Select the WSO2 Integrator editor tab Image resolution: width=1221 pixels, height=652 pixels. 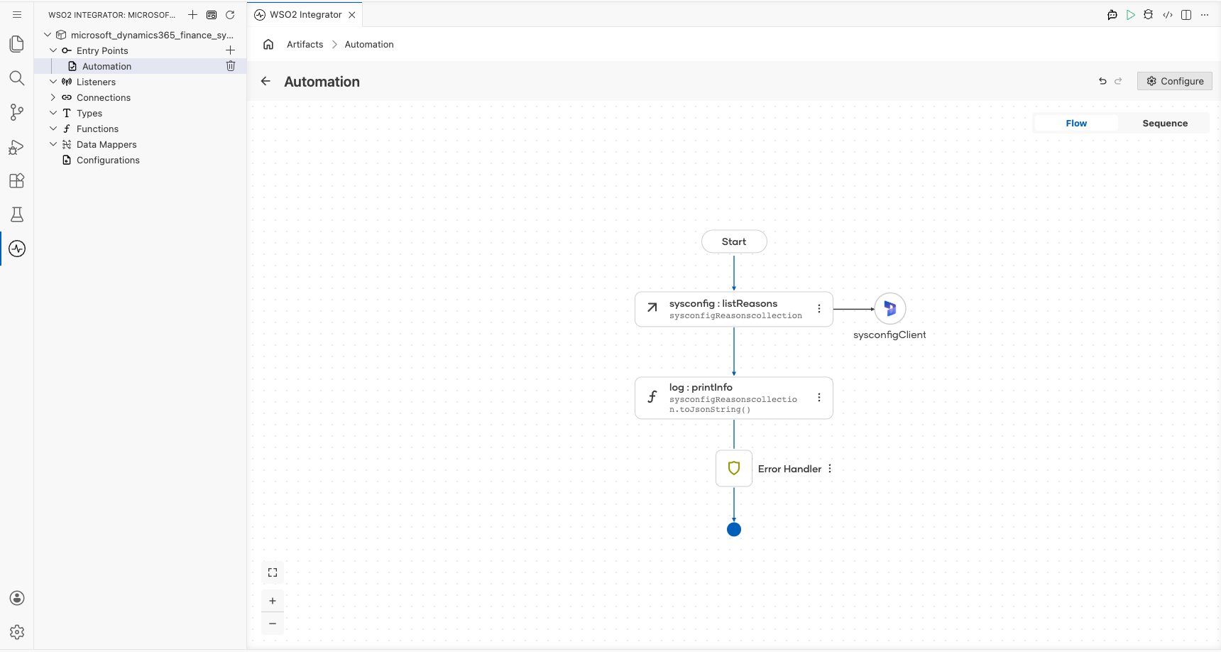tap(305, 14)
